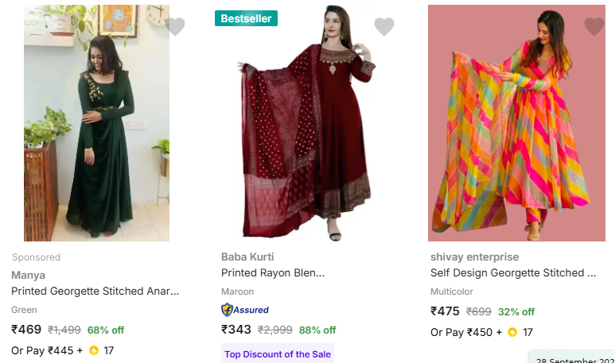Click the 88% off discount label
Image resolution: width=615 pixels, height=363 pixels.
tap(317, 330)
